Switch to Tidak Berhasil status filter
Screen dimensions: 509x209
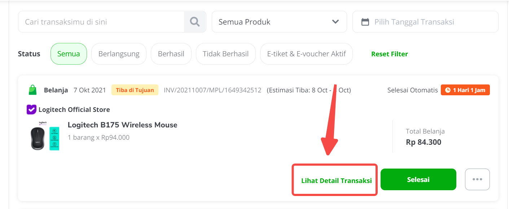226,54
